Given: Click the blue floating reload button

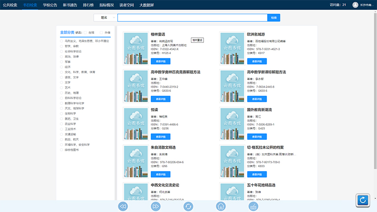Looking at the screenshot, I should point(363,200).
